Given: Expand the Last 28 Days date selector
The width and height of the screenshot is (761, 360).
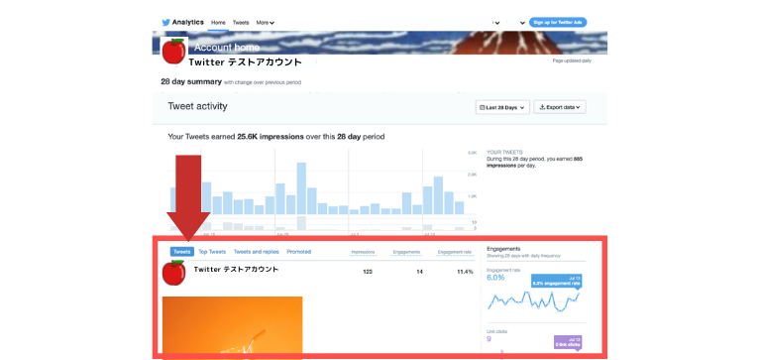Looking at the screenshot, I should click(502, 107).
